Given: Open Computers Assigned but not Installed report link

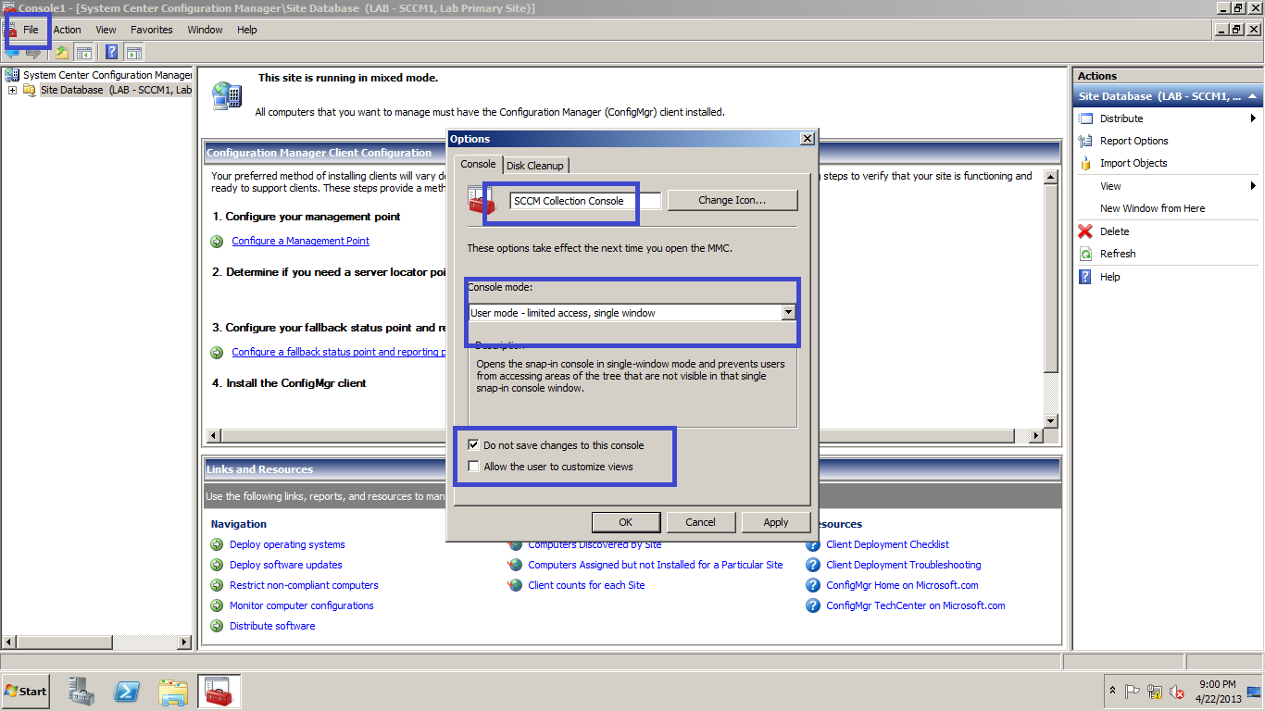Looking at the screenshot, I should click(x=655, y=565).
